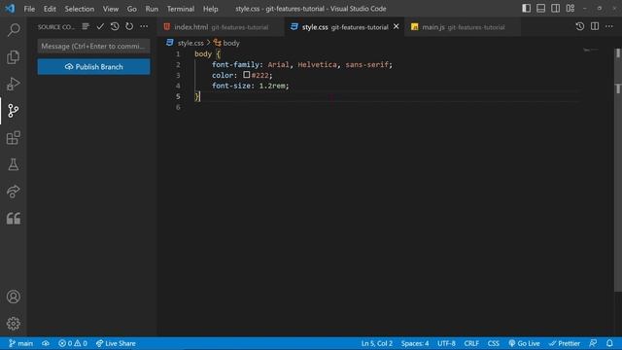Open the Extensions view
The width and height of the screenshot is (622, 350).
(14, 138)
